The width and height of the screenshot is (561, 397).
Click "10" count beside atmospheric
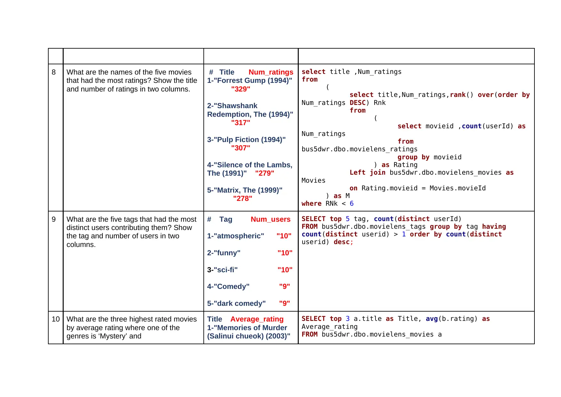[284, 236]
